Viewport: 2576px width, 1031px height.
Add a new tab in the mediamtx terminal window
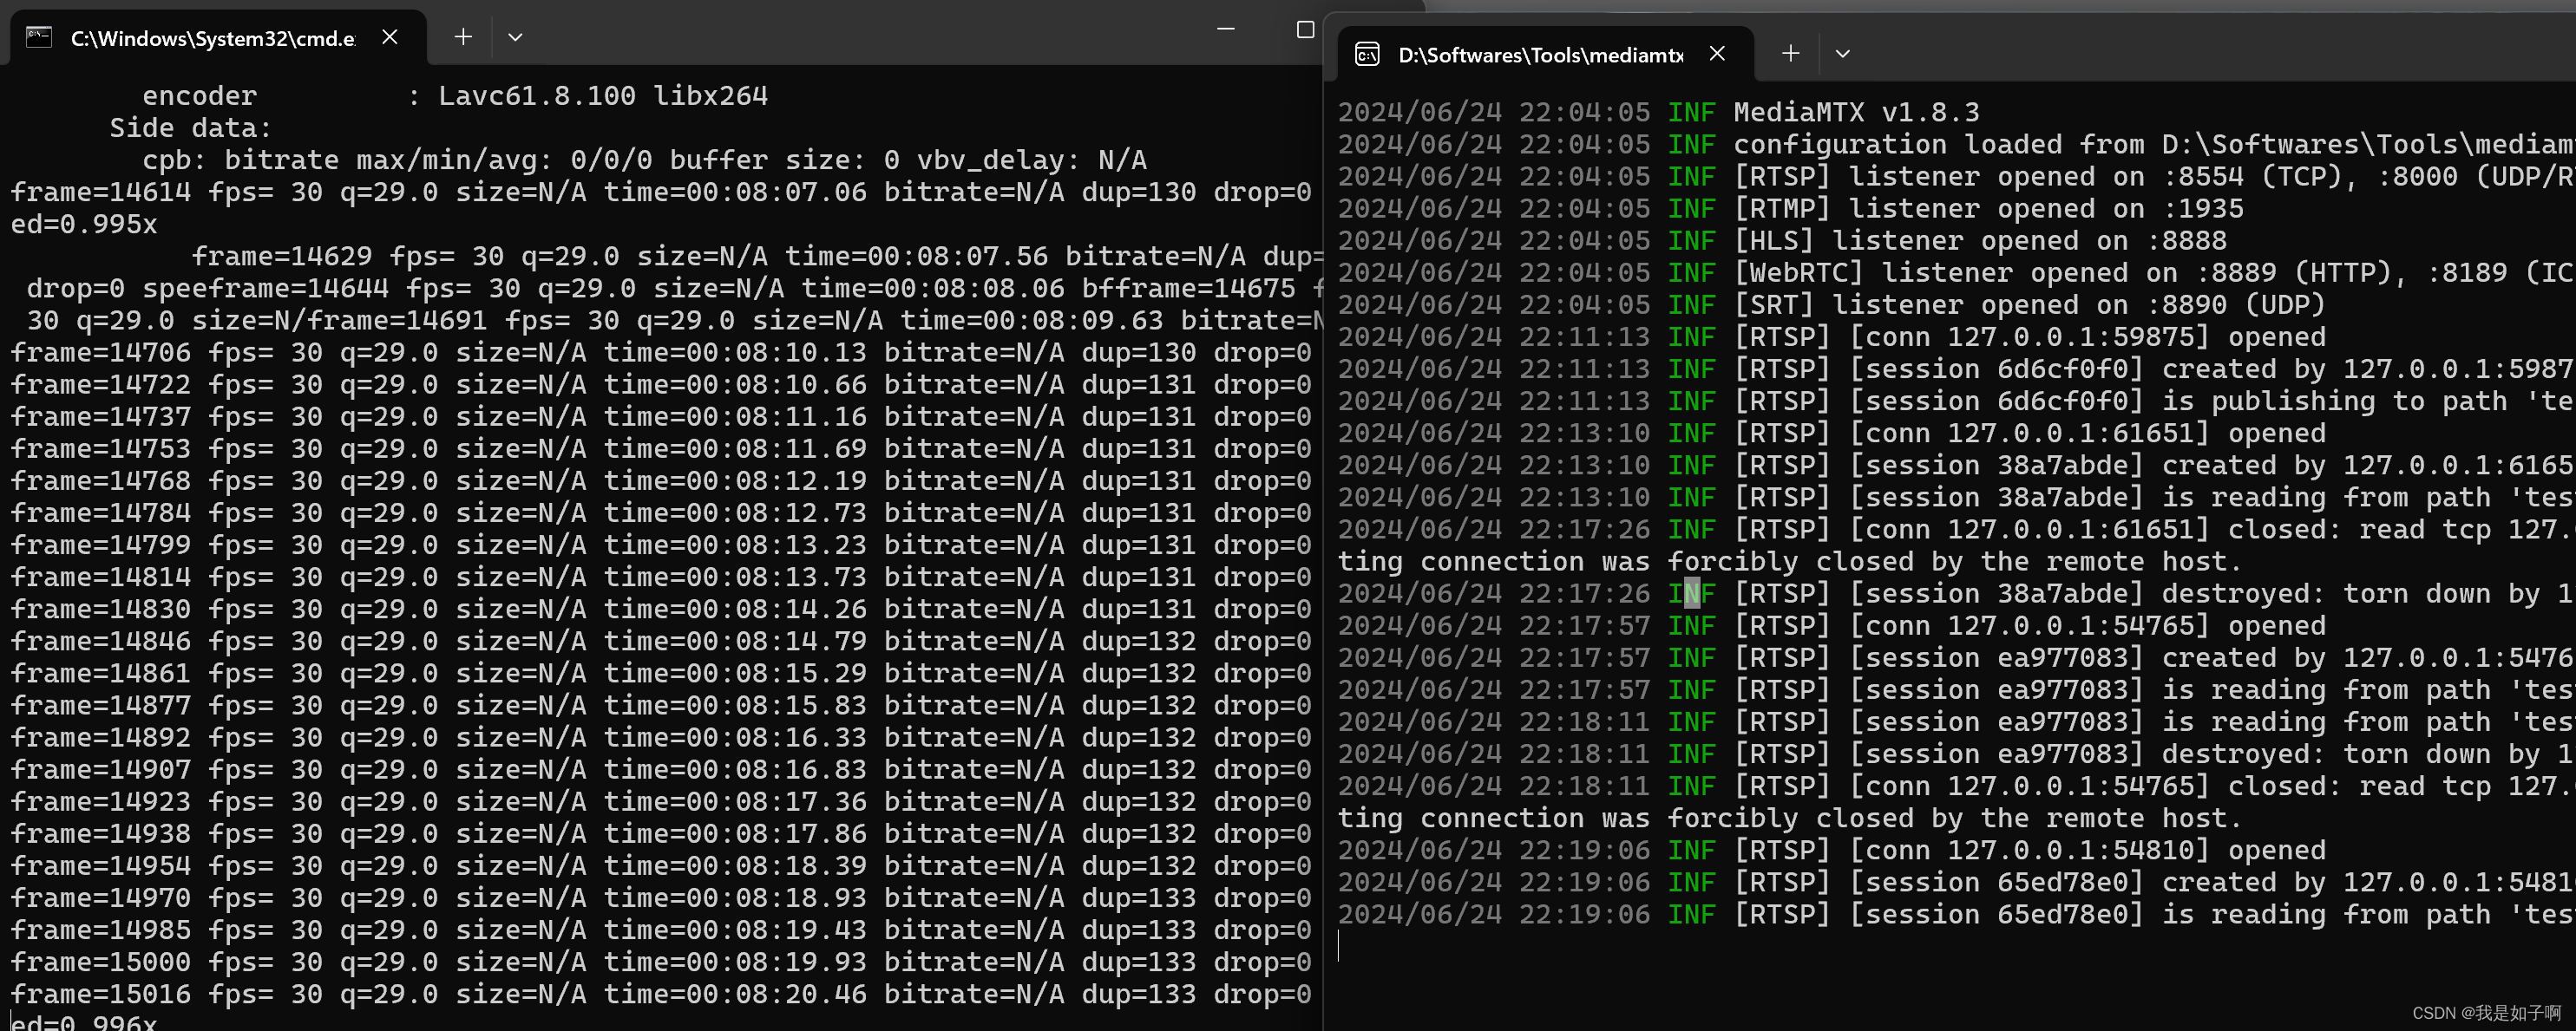1791,53
